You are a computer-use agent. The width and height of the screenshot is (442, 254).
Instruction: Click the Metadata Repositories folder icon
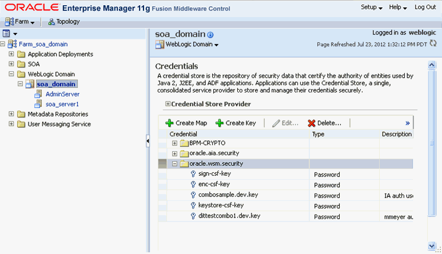click(21, 114)
